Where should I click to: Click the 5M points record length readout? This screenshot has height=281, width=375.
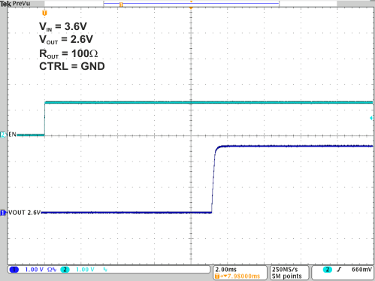pos(286,276)
